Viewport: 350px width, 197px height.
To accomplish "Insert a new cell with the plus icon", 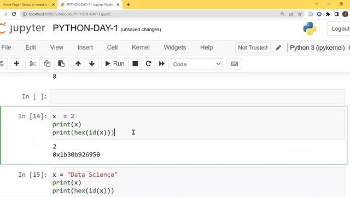I will [16, 63].
